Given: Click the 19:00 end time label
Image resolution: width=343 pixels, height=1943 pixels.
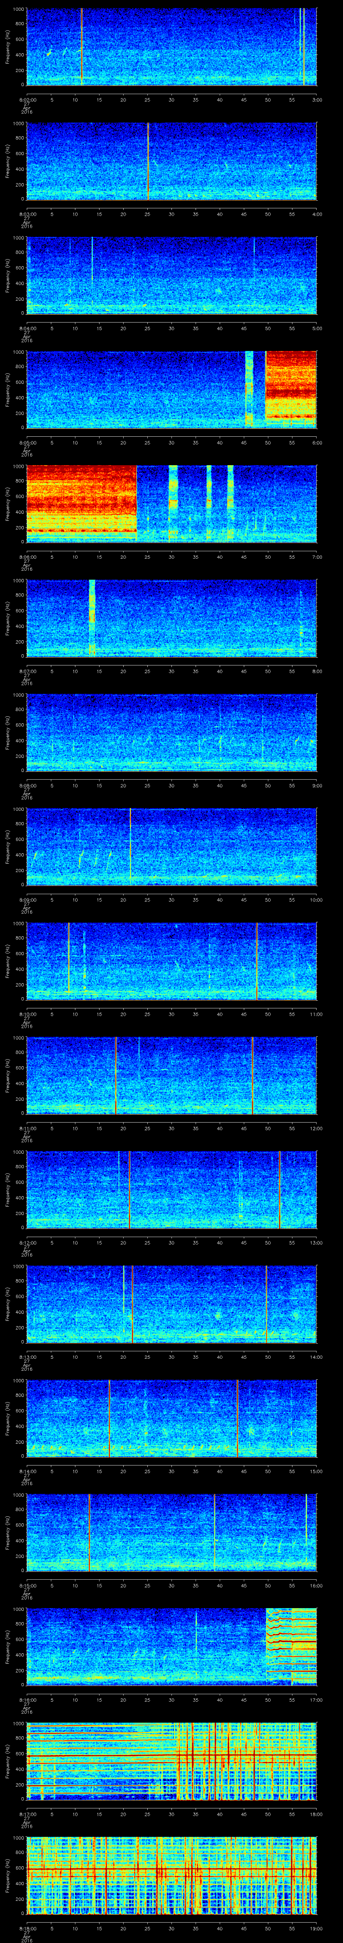Looking at the screenshot, I should click(x=316, y=1929).
